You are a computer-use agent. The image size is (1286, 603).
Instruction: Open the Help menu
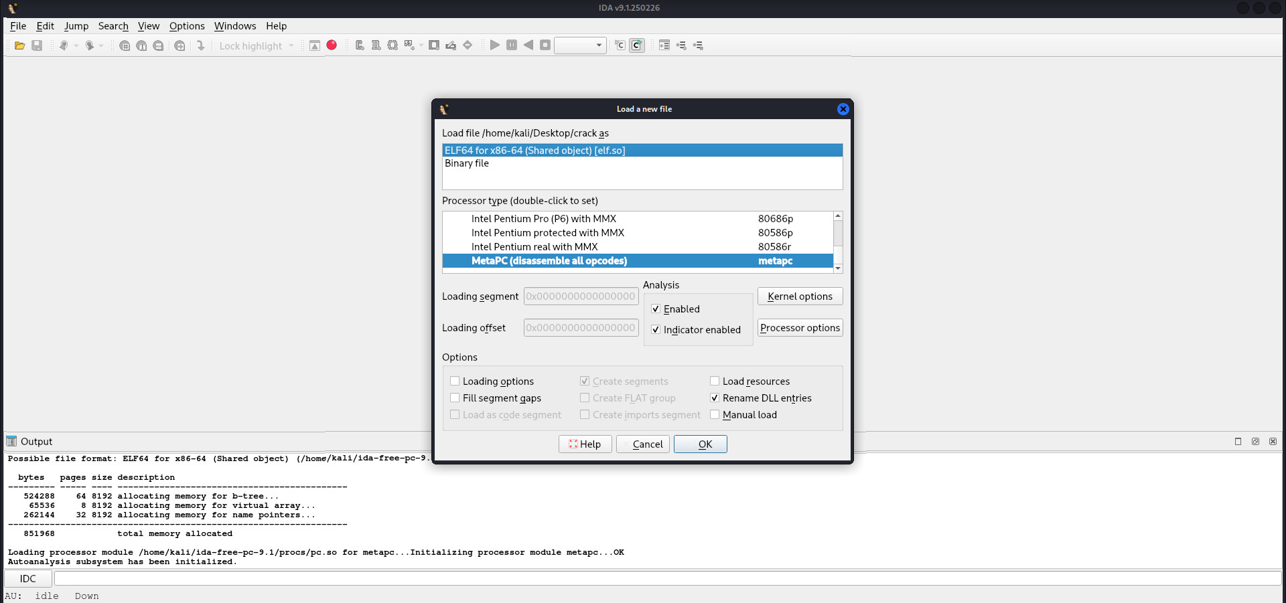point(276,26)
